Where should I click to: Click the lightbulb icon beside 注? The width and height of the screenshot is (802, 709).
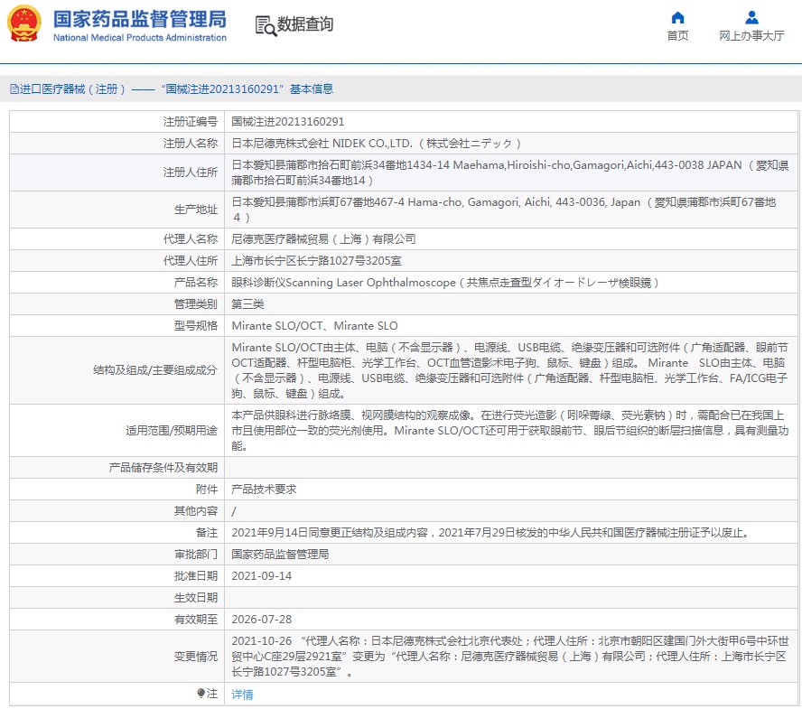(x=200, y=694)
